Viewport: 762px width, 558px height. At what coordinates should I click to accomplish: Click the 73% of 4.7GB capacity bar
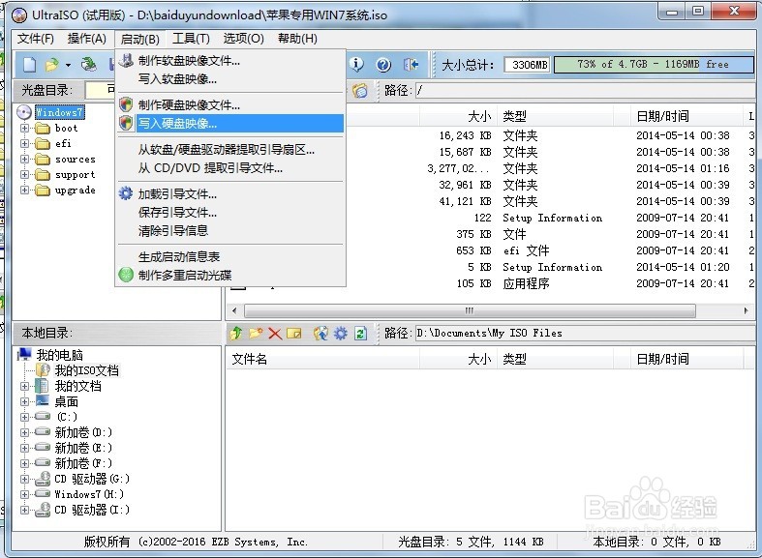coord(654,65)
